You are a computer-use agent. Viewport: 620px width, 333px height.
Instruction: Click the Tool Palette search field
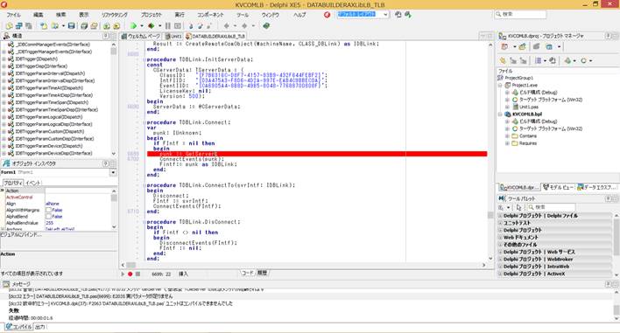(x=551, y=207)
